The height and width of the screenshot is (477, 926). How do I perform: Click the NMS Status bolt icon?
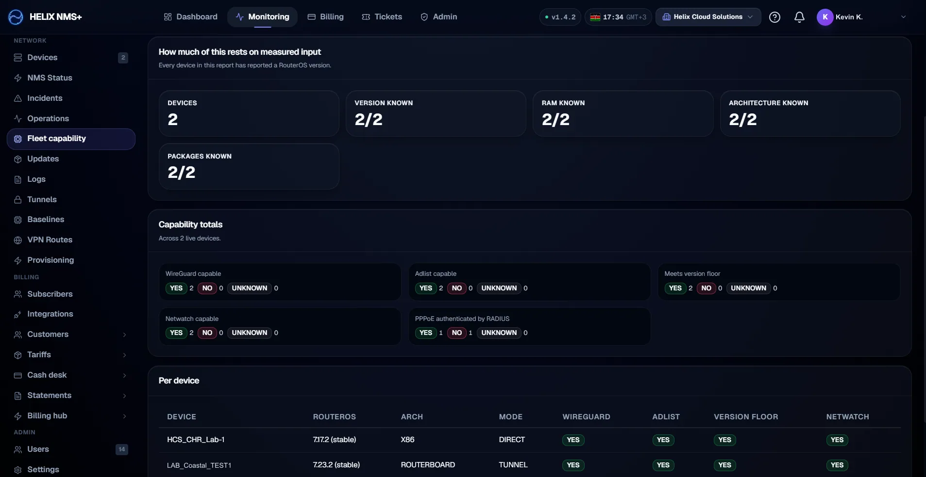tap(18, 78)
